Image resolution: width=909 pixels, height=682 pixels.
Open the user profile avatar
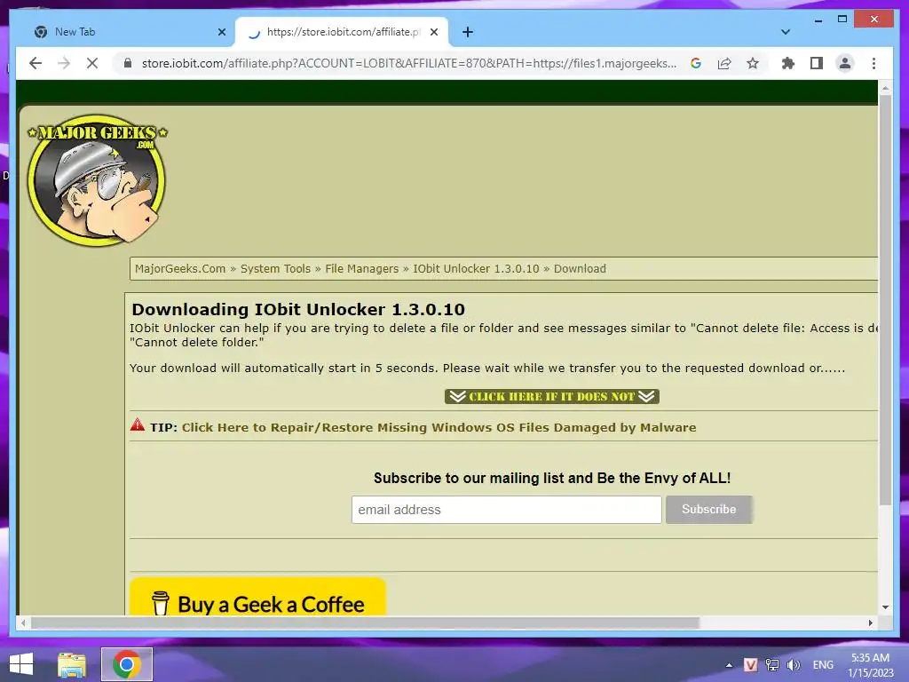(x=845, y=63)
